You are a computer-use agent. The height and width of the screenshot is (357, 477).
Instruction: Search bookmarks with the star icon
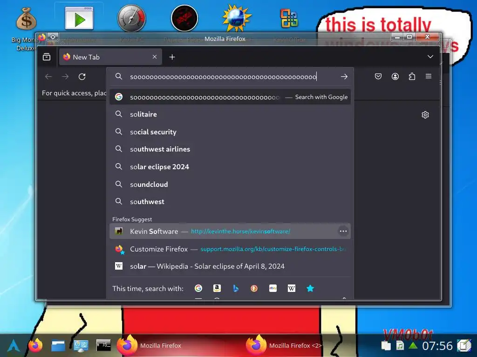310,288
